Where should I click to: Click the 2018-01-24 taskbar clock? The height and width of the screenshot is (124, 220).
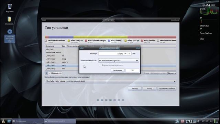[207, 121]
